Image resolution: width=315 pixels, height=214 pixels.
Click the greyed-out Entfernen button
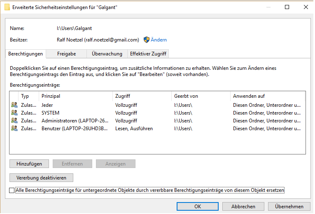72,164
